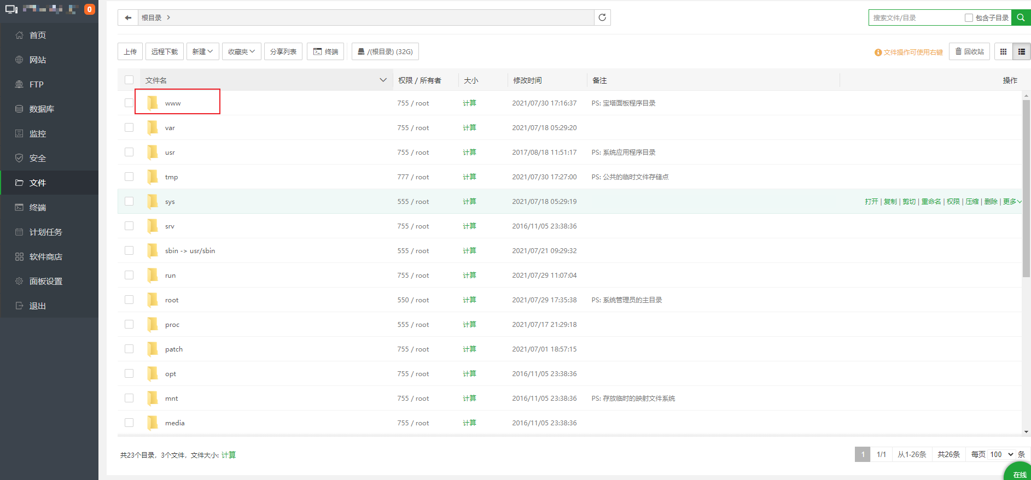Check the run row checkbox
The height and width of the screenshot is (480, 1031).
pyautogui.click(x=129, y=275)
